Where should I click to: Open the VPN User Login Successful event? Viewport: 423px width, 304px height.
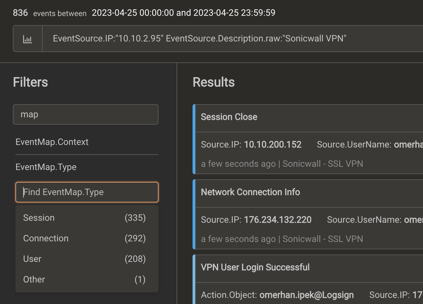[x=255, y=267]
